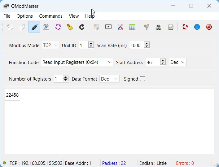Open the Help lifebuoy icon
Screen dimensions: 219x167
coord(185,27)
